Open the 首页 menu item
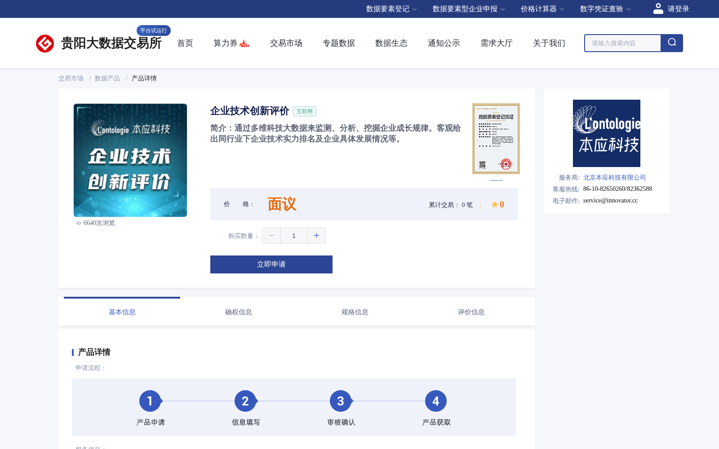Image resolution: width=719 pixels, height=449 pixels. (185, 43)
